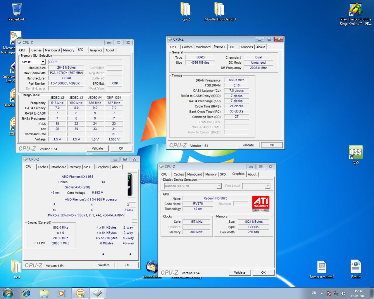Open the cpuZ folder on the desktop
Image resolution: width=374 pixels, height=299 pixels.
(186, 12)
